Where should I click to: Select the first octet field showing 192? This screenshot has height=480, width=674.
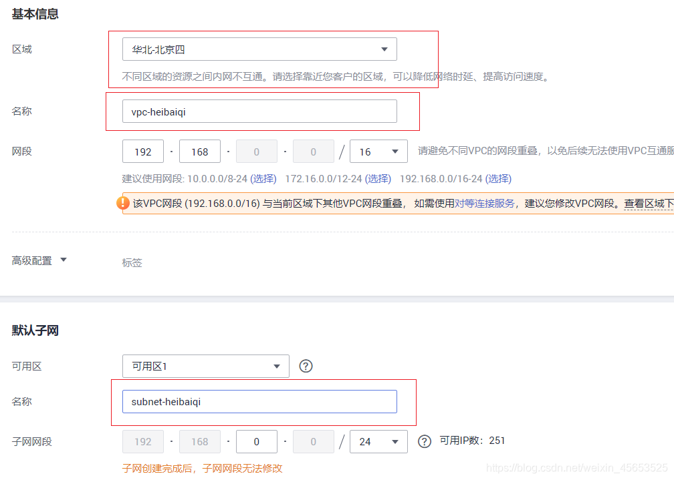pyautogui.click(x=142, y=151)
